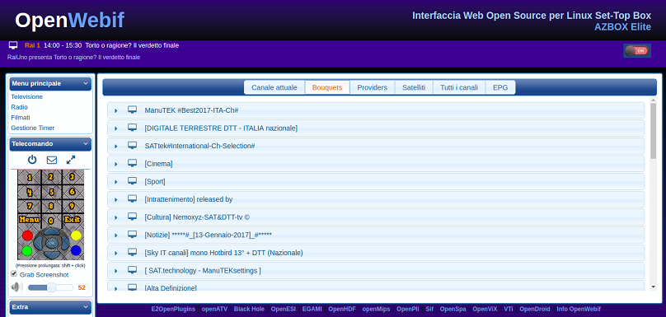This screenshot has width=666, height=317.
Task: Expand ManuTEK #Best2017-ITA-Ch# bouquet arrow
Action: pyautogui.click(x=116, y=110)
